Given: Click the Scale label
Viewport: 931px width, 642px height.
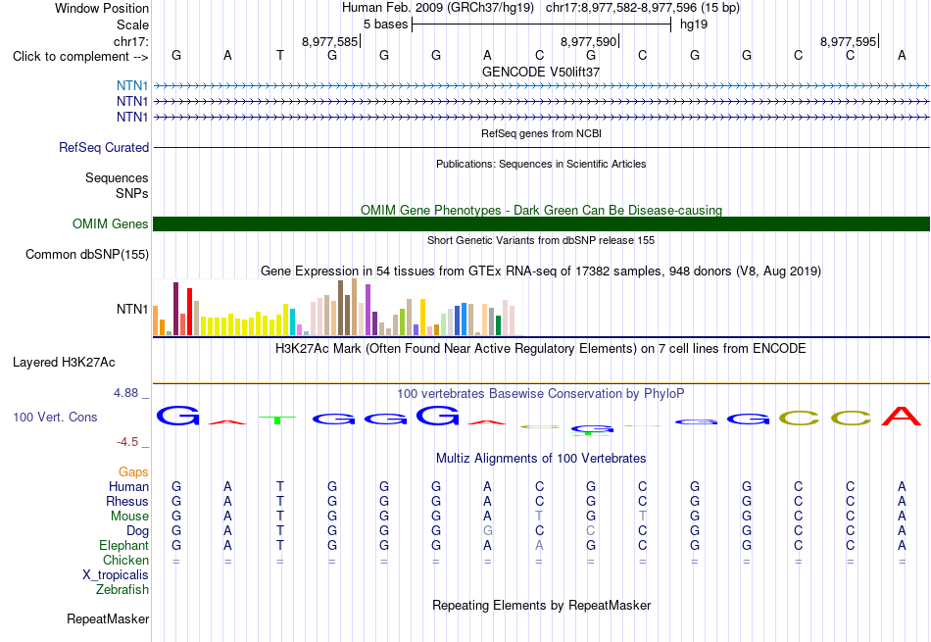Looking at the screenshot, I should point(132,25).
